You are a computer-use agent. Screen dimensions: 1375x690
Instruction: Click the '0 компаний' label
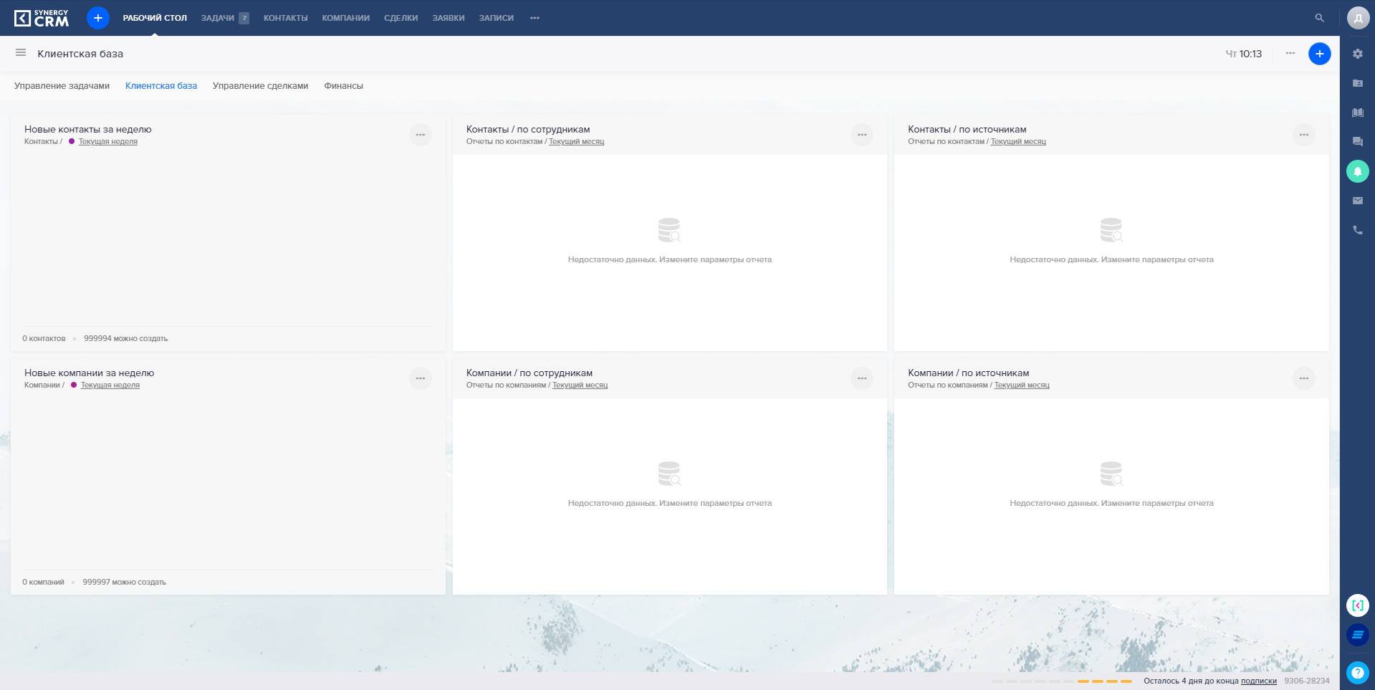coord(43,583)
